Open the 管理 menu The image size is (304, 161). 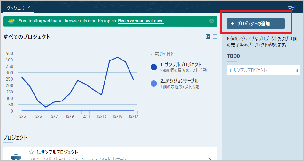coord(292,8)
